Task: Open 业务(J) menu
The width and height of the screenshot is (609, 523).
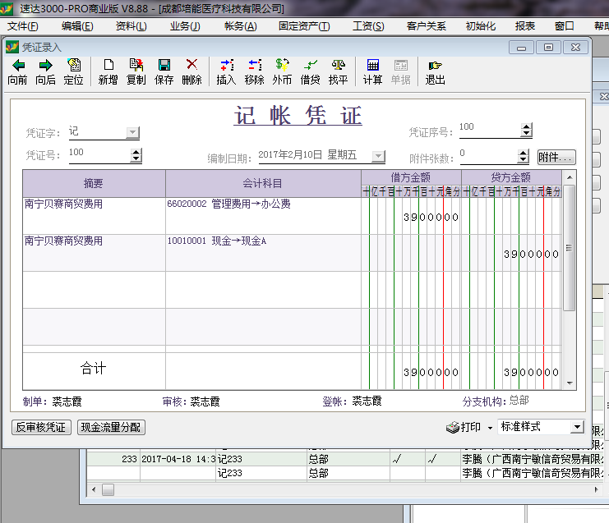Action: (x=185, y=26)
